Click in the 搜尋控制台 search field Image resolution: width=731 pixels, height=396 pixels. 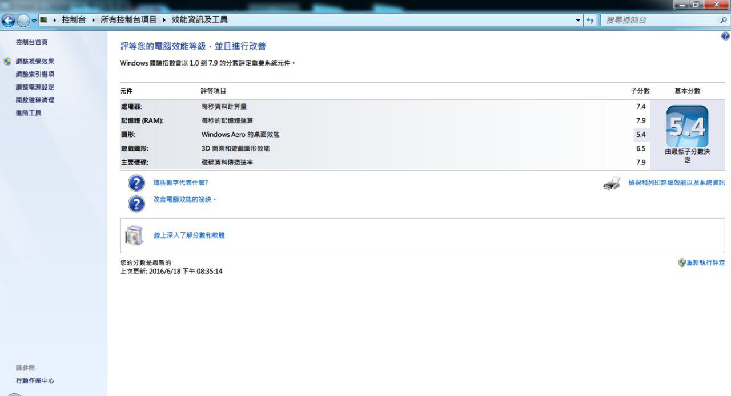click(x=657, y=20)
